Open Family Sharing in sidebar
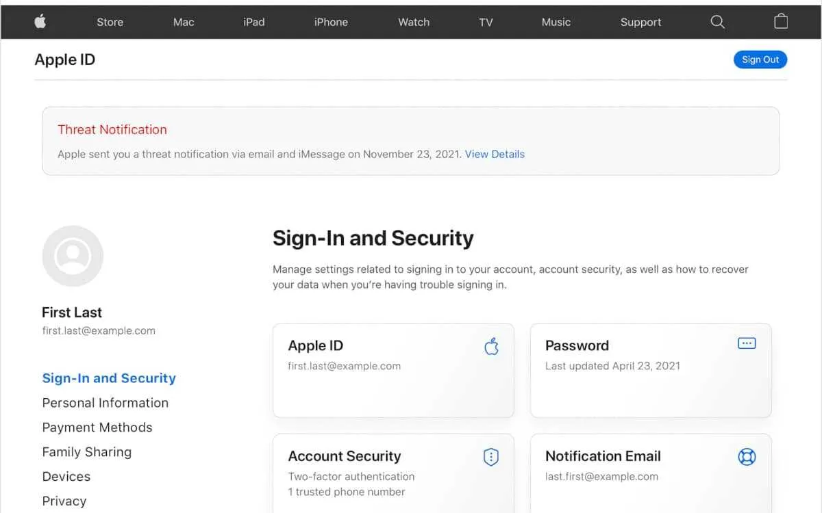Viewport: 822px width, 513px height. pyautogui.click(x=87, y=452)
